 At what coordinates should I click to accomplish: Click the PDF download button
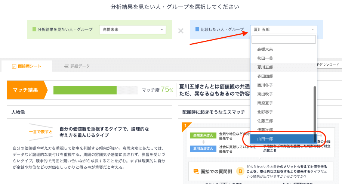click(x=329, y=65)
